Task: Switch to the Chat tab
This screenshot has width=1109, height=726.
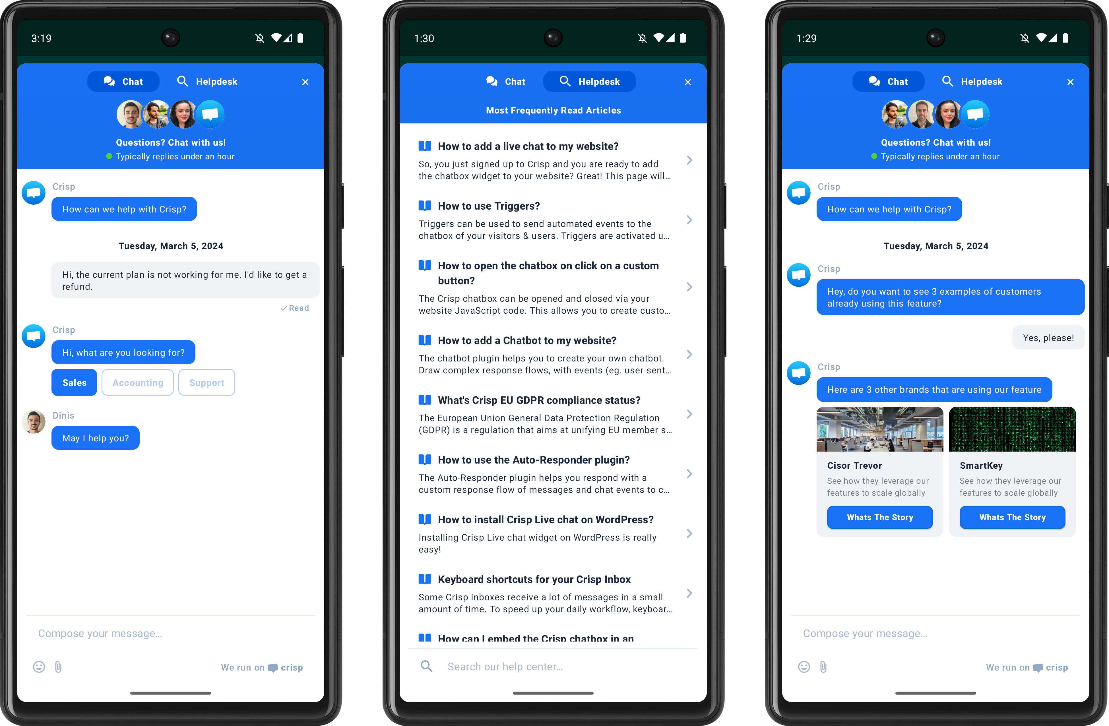Action: coord(505,81)
